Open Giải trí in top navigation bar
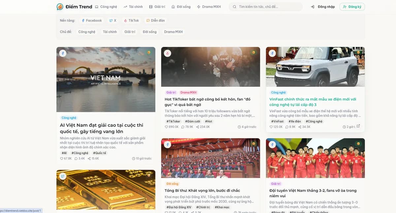Screen dimensions: 396x213 (157, 7)
